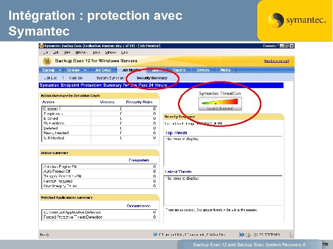Click the Action Summary by Detection Count header
The width and height of the screenshot is (333, 249).
pos(99,96)
